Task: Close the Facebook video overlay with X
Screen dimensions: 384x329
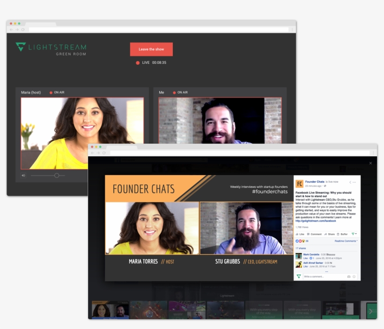Action: (x=370, y=163)
